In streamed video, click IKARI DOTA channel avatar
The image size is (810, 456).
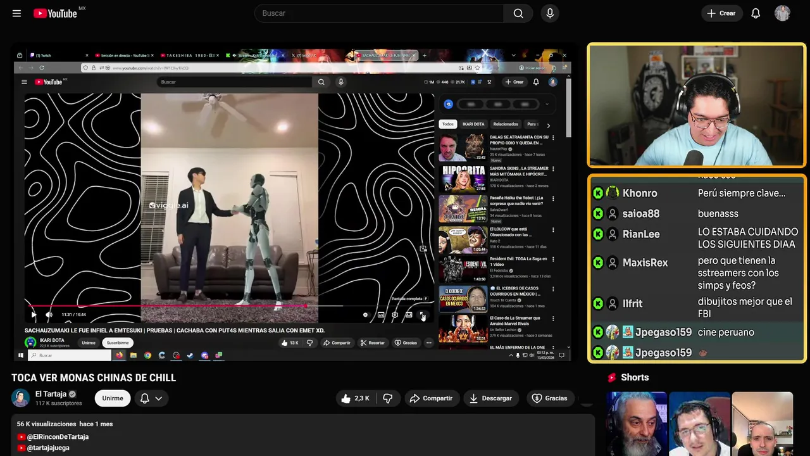tap(30, 343)
